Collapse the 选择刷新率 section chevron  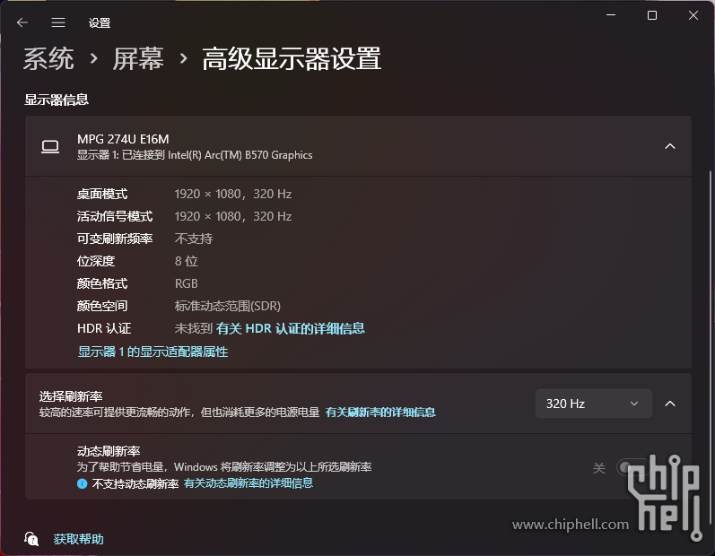[x=670, y=404]
